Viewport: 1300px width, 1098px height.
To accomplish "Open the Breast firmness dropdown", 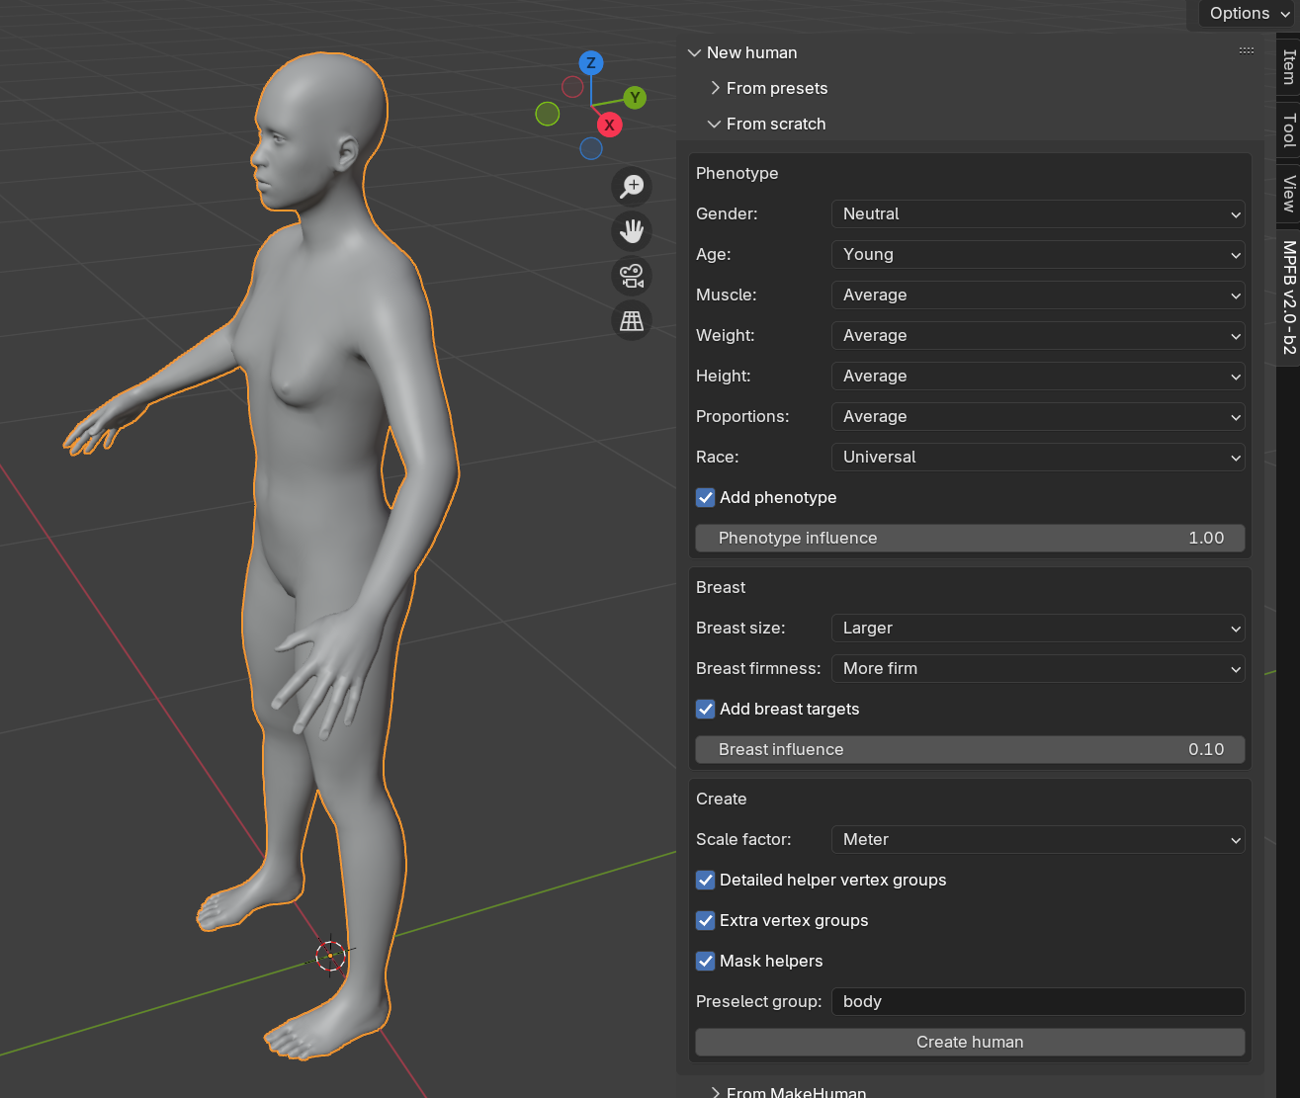I will (x=1038, y=668).
